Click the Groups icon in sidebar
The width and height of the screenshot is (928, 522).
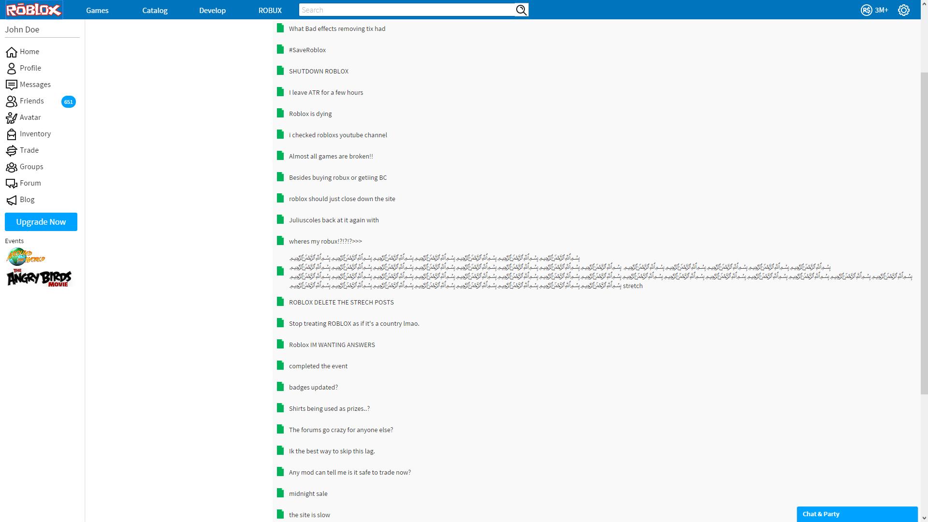click(12, 167)
